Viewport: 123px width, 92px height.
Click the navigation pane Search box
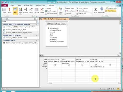(x=19, y=22)
